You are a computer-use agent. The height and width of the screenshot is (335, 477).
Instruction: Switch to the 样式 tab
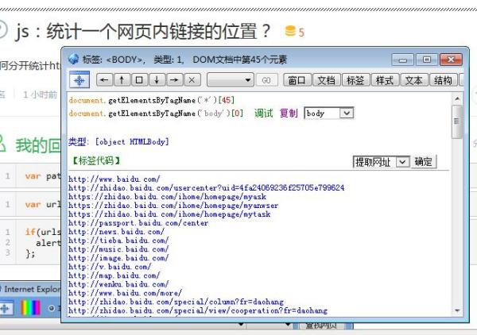(x=385, y=80)
